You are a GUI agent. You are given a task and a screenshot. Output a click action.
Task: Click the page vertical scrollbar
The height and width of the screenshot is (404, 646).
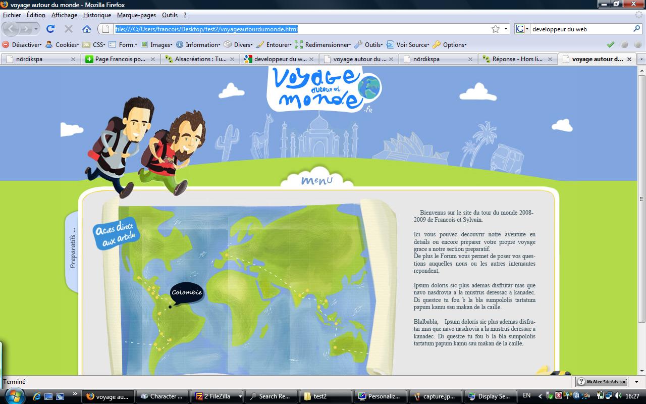pos(641,220)
